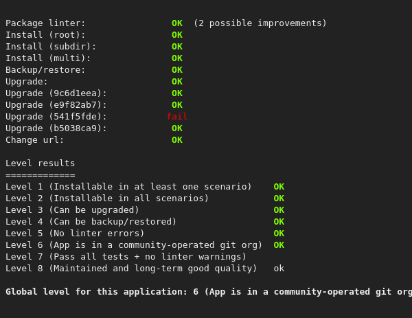This screenshot has height=318, width=412.
Task: Select the "Install (root):" line label
Action: [46, 35]
